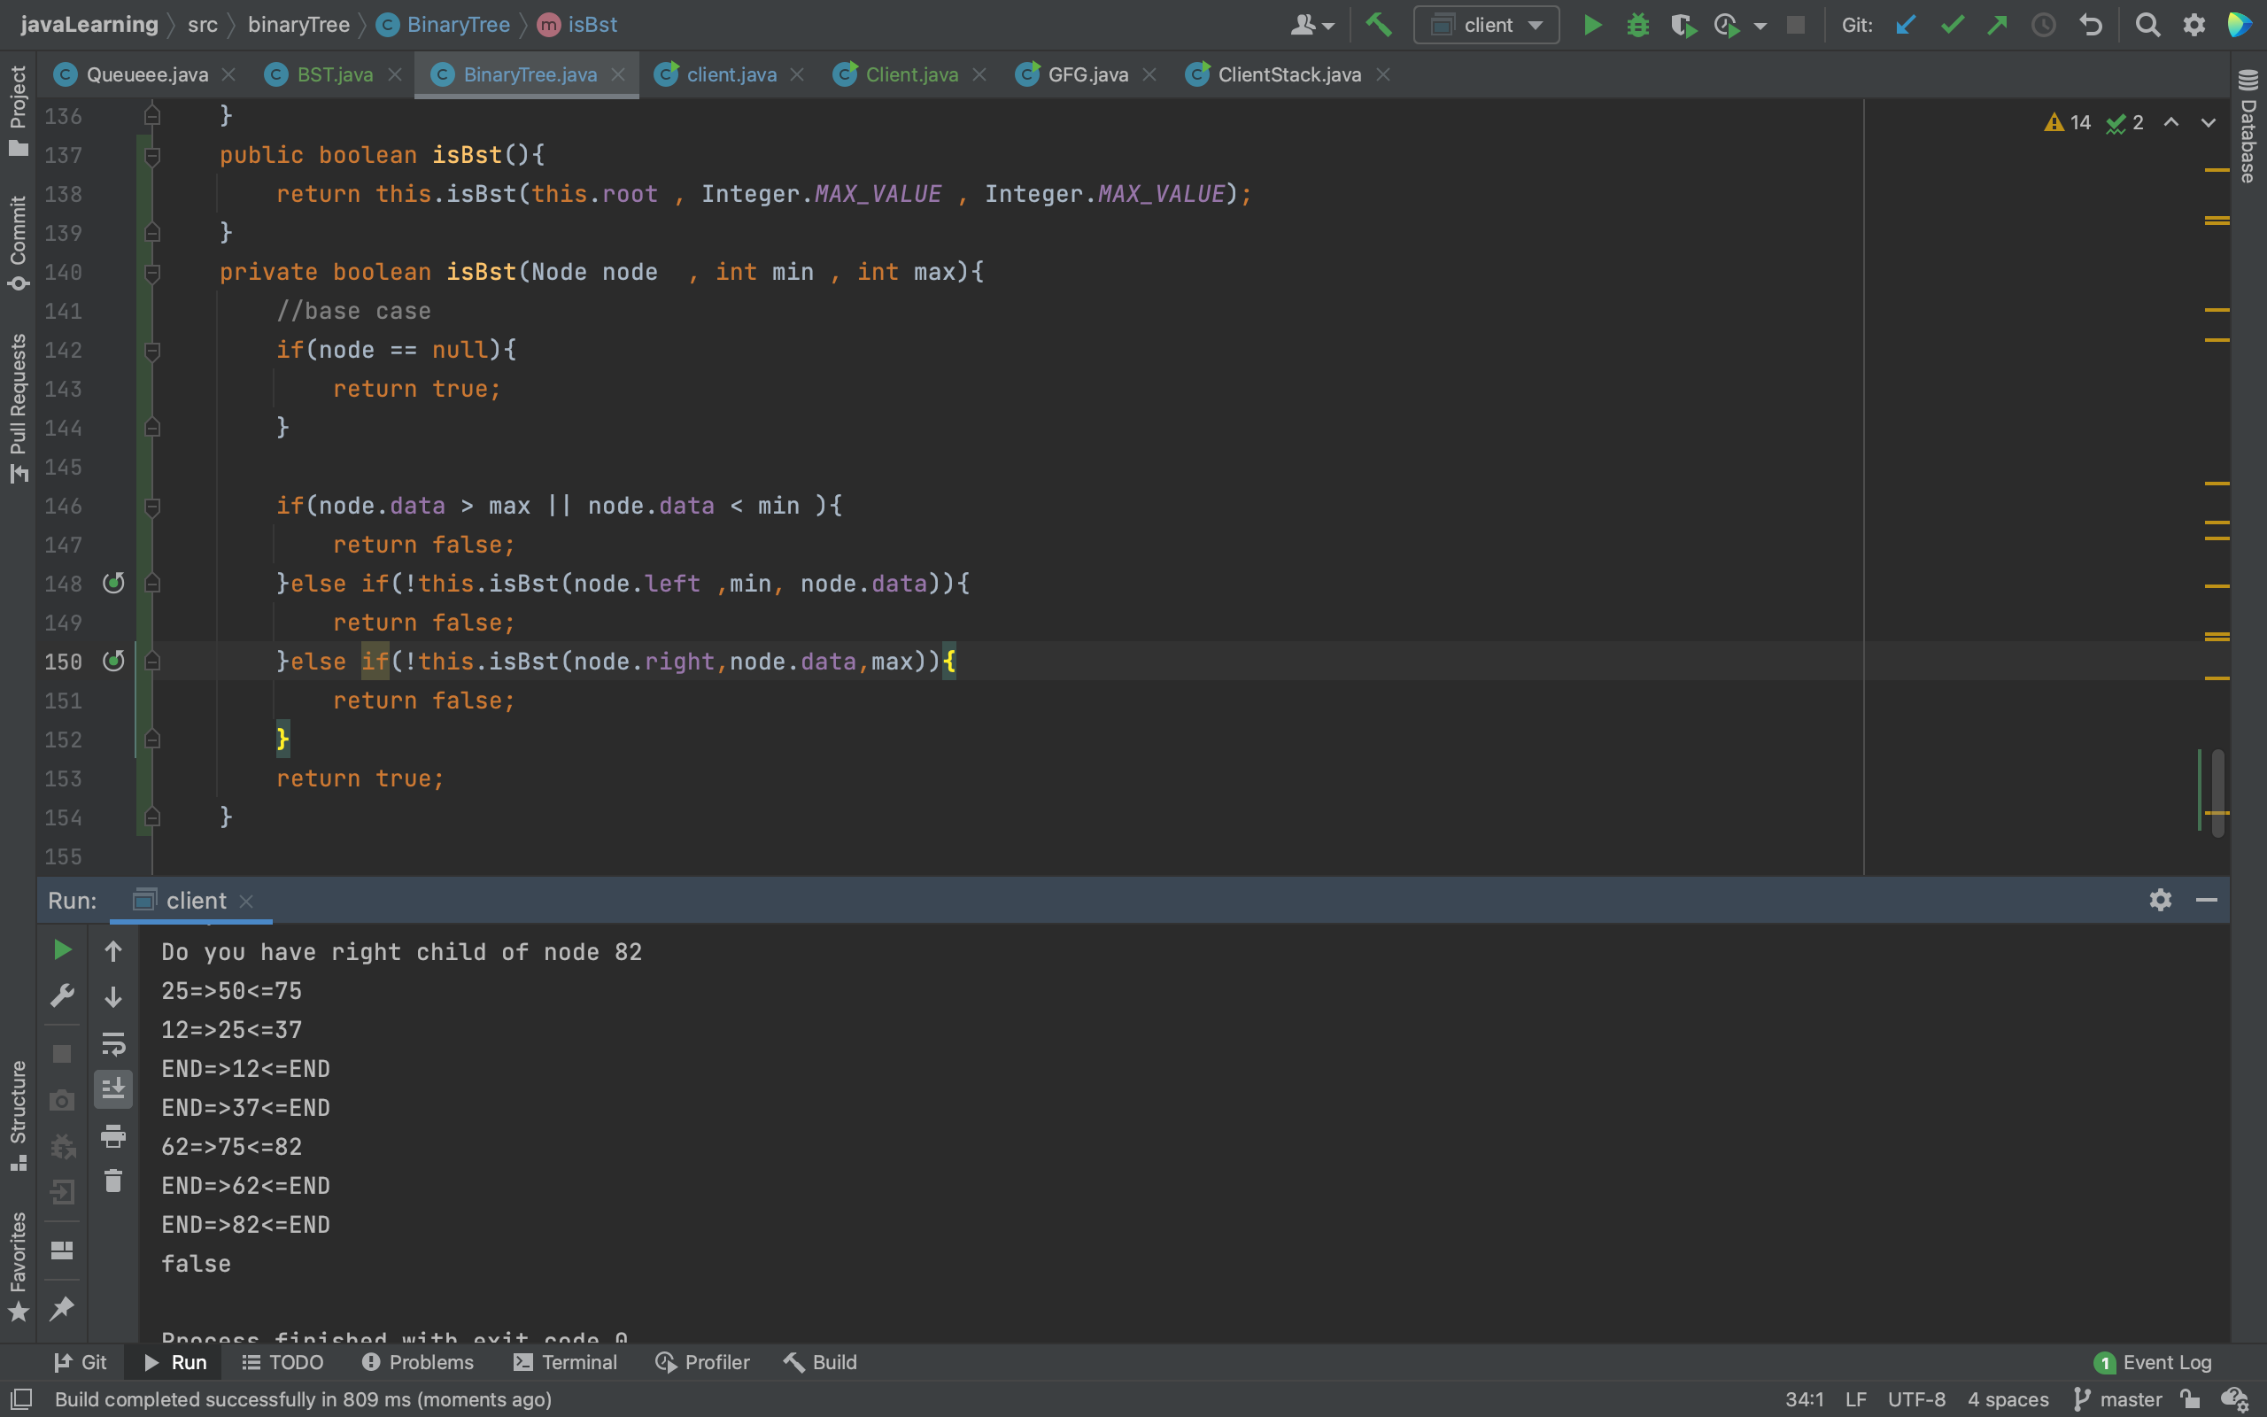This screenshot has width=2267, height=1417.
Task: Print console output with printer icon
Action: [x=113, y=1136]
